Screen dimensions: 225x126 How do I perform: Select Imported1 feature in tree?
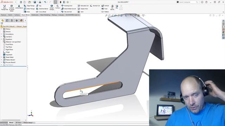[8, 55]
